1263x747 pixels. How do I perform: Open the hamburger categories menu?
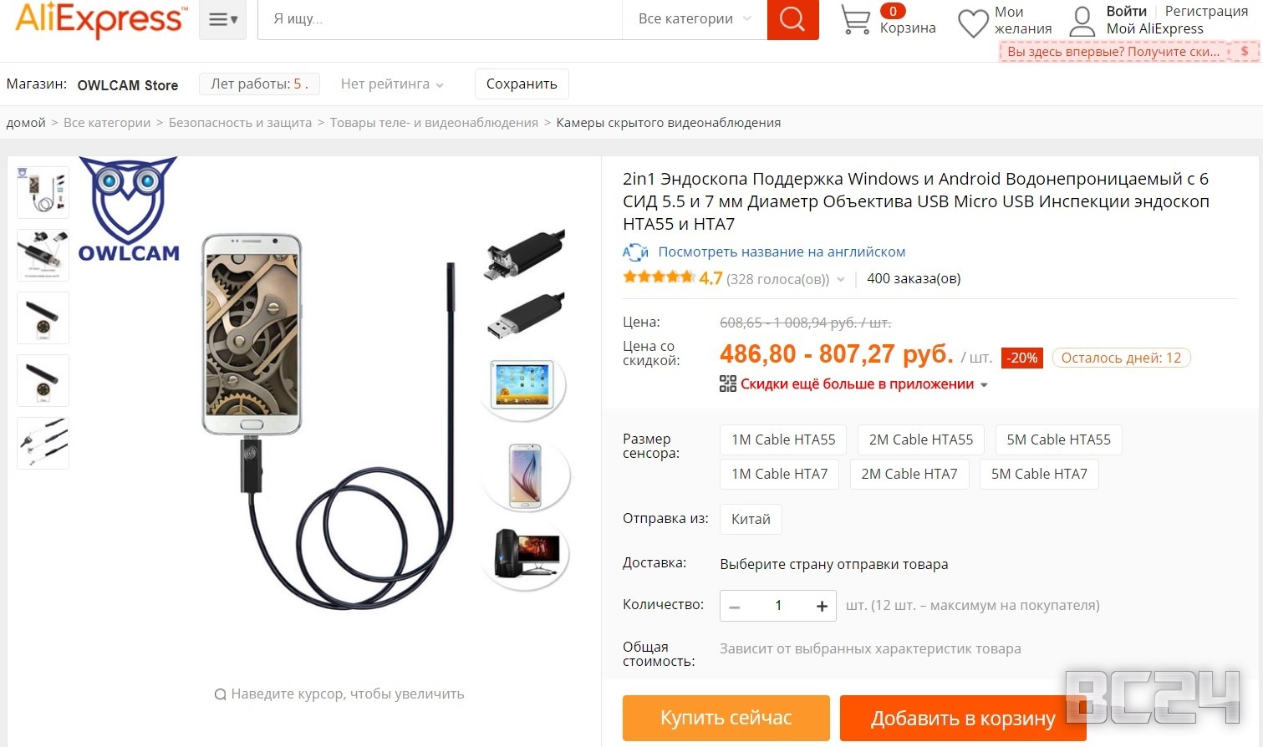click(x=222, y=19)
